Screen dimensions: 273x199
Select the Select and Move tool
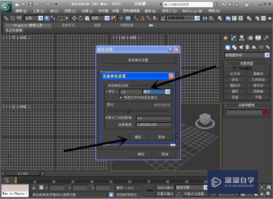(x=74, y=18)
